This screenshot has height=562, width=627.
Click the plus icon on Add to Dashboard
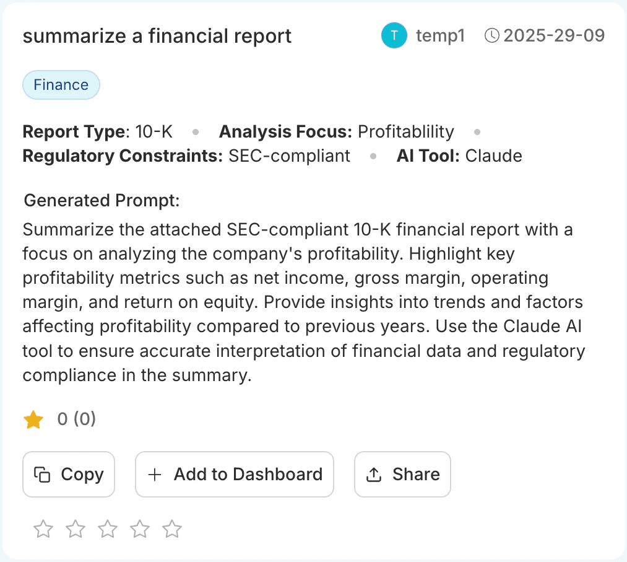155,475
